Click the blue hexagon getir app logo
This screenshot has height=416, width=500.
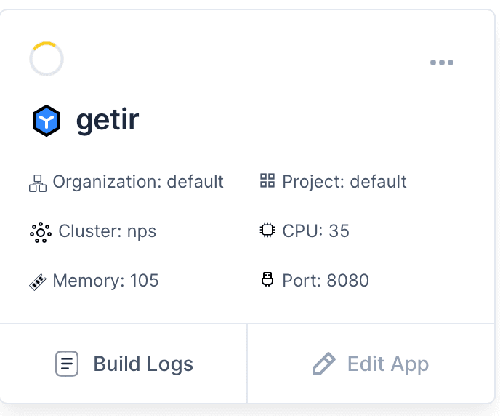(x=47, y=121)
